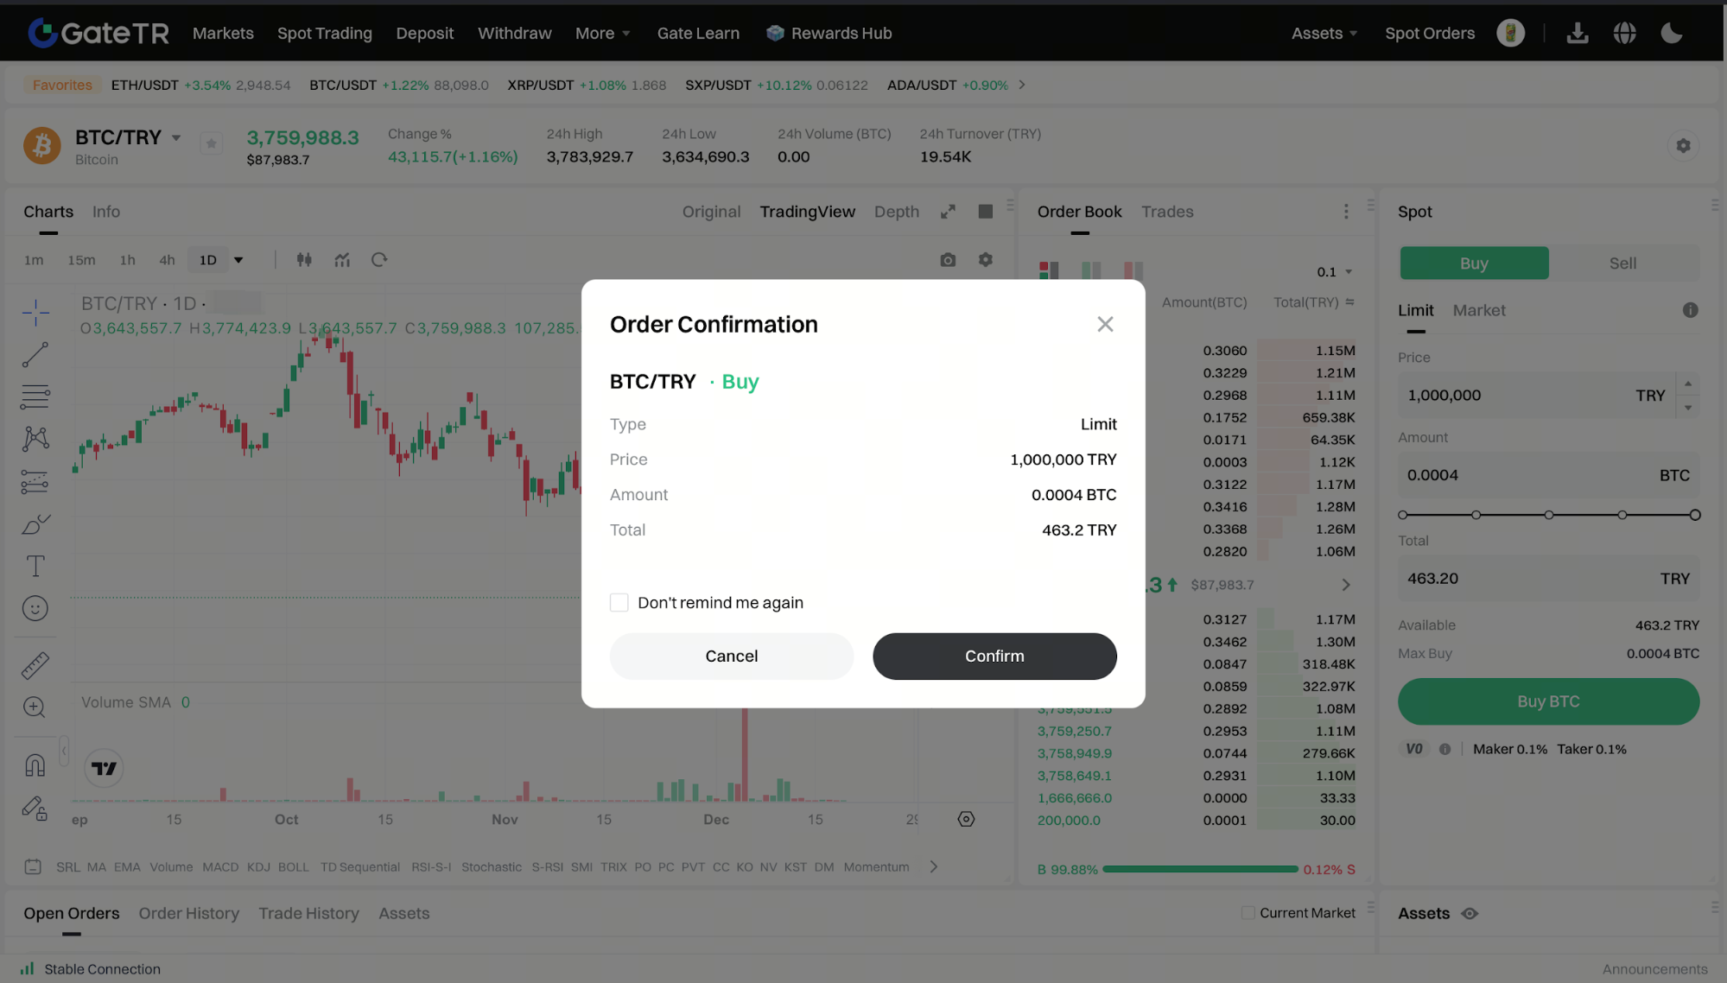Switch to the Order History tab
Screen dimensions: 1727x983
pos(188,914)
